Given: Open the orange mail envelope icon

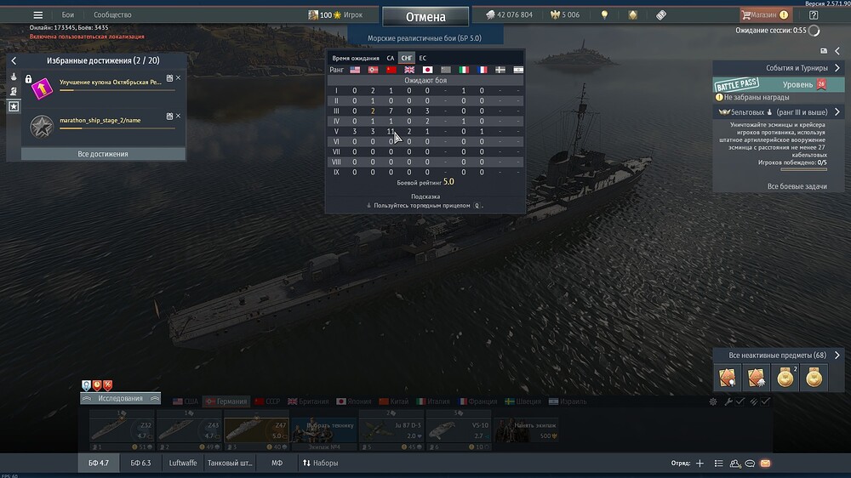Looking at the screenshot, I should [x=765, y=464].
